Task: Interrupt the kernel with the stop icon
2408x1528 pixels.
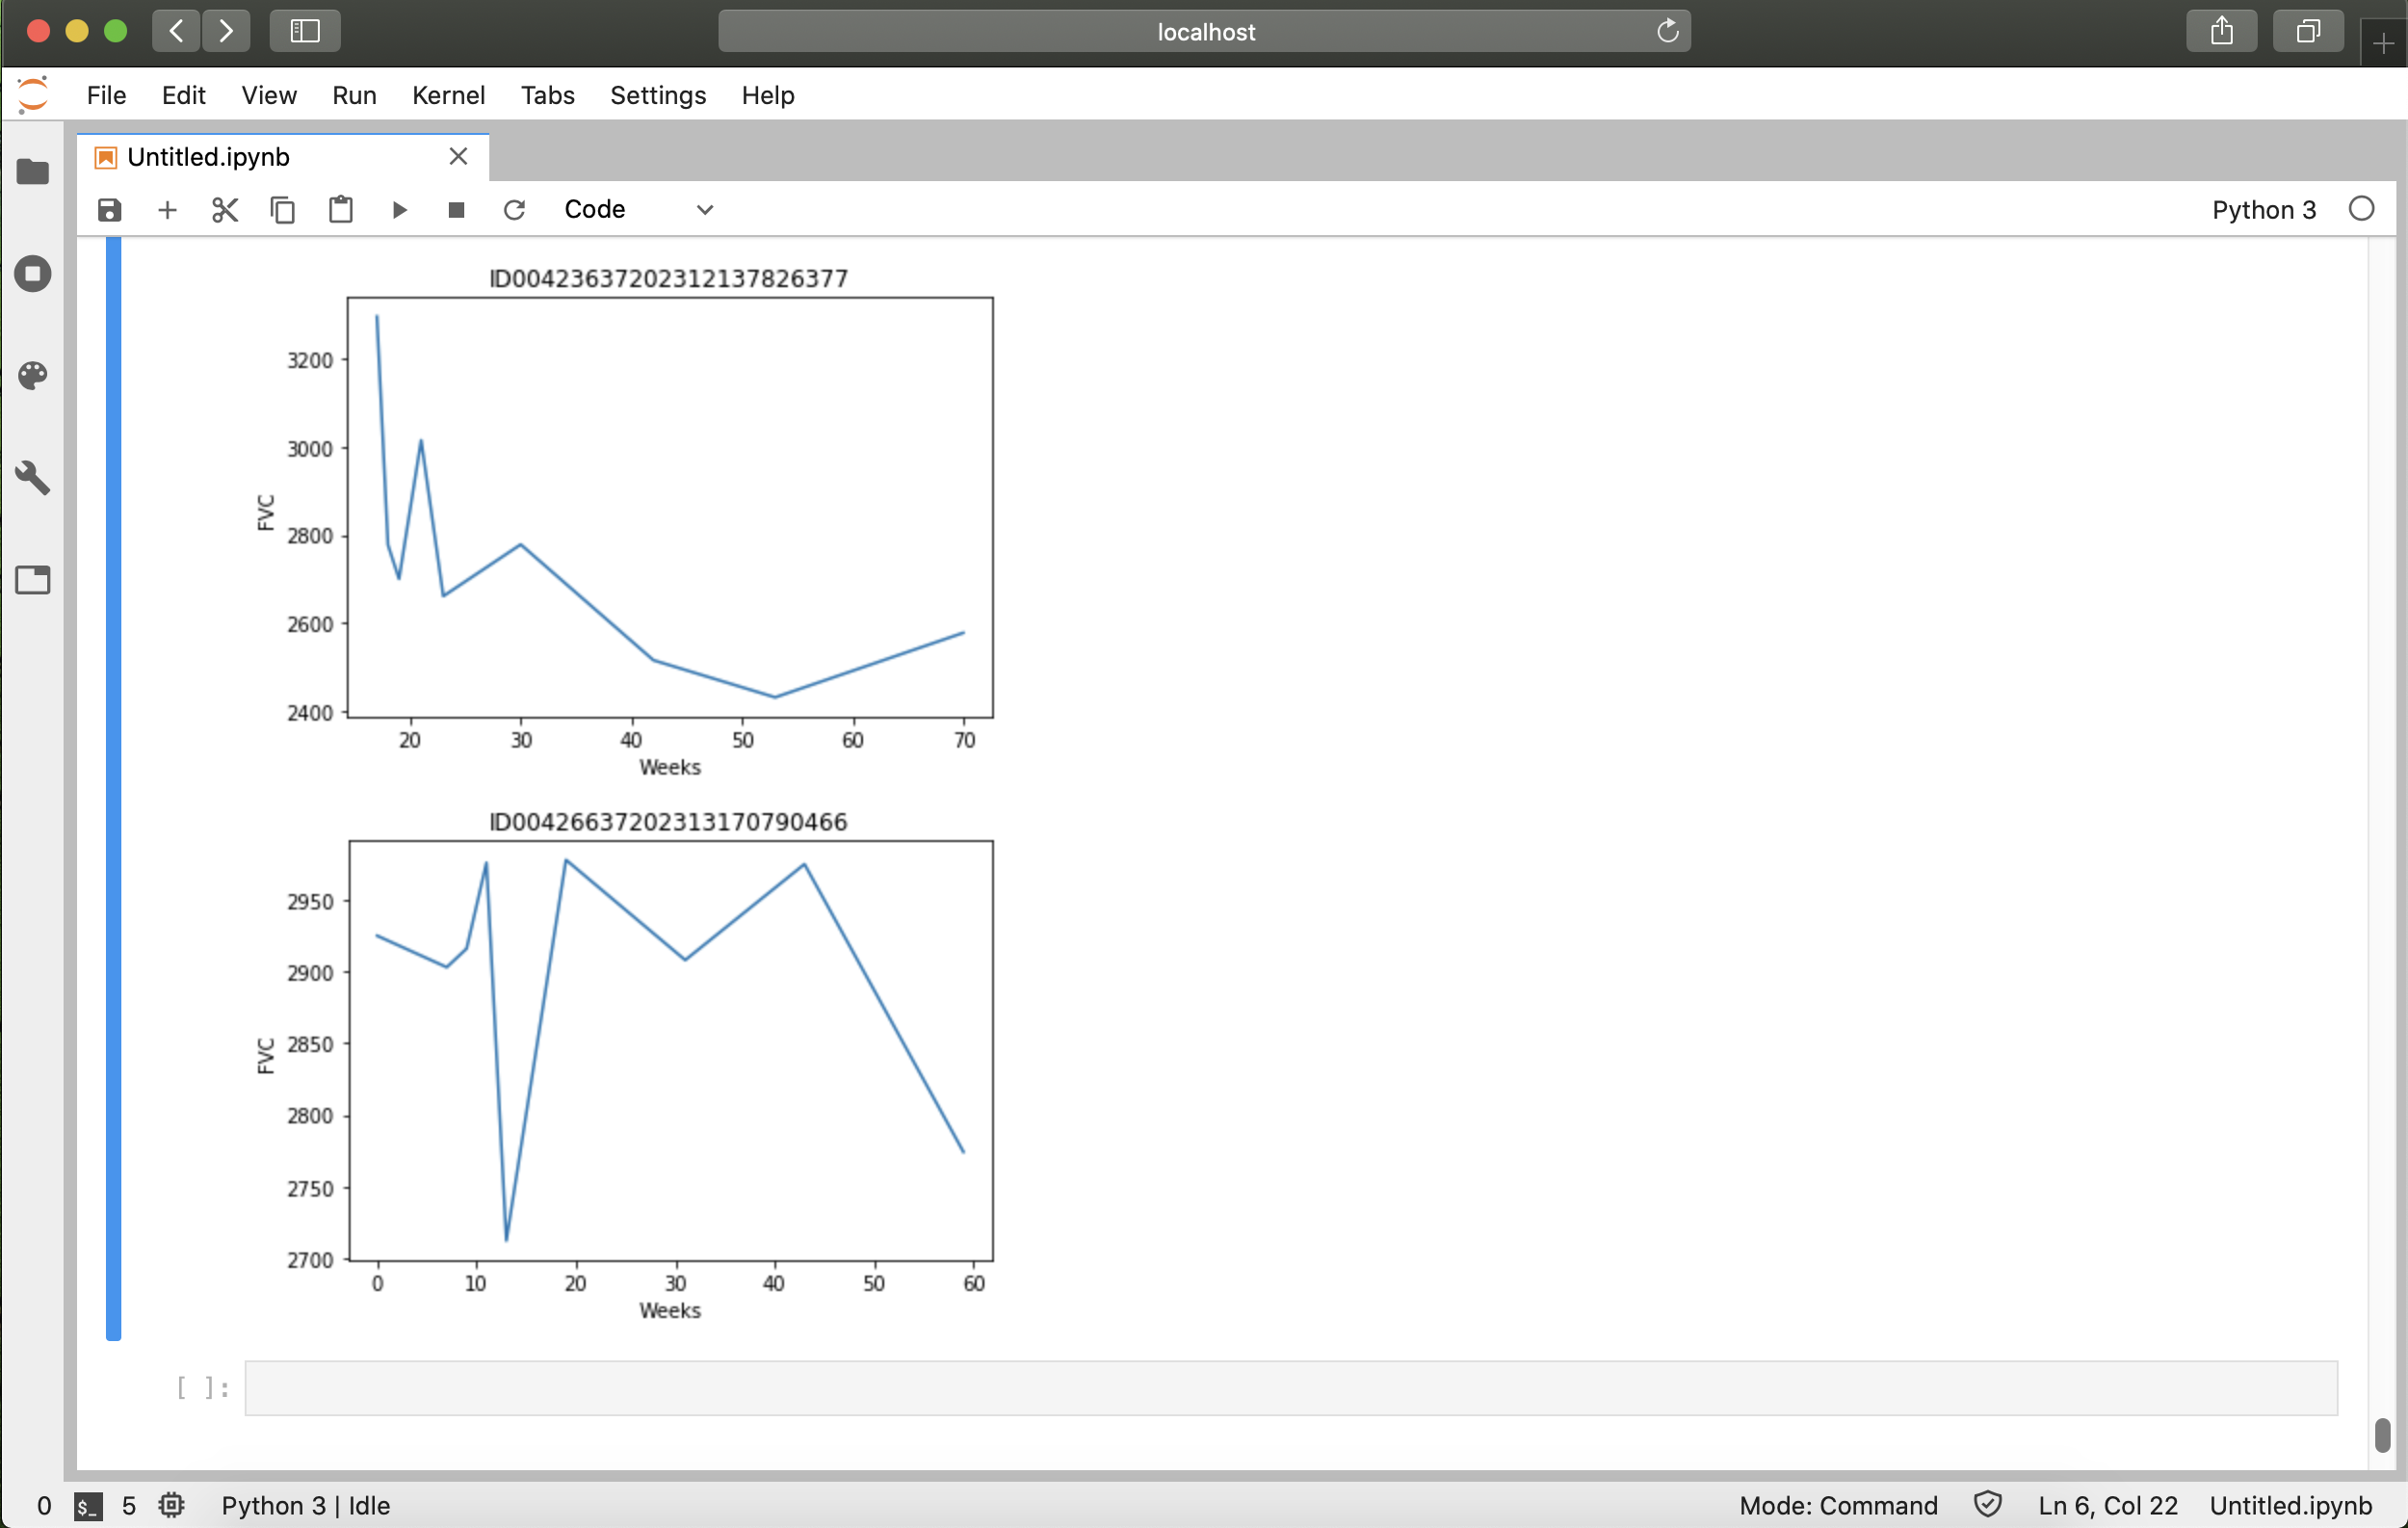Action: (456, 210)
